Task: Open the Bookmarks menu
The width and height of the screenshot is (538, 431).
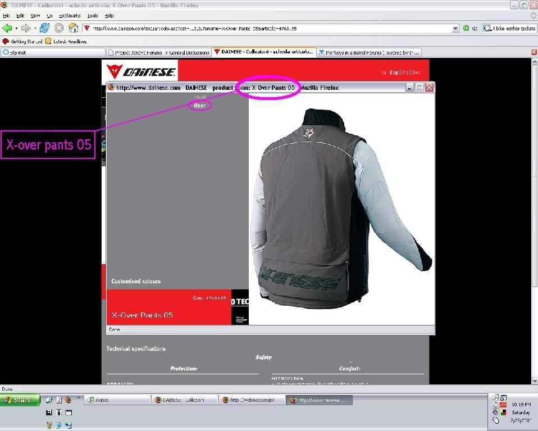Action: (x=70, y=16)
